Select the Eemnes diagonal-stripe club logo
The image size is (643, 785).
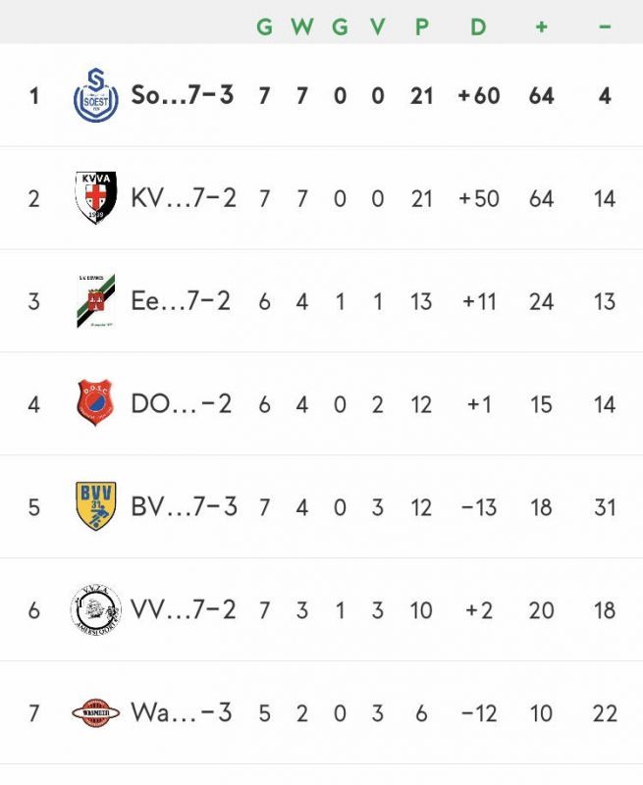(x=95, y=301)
